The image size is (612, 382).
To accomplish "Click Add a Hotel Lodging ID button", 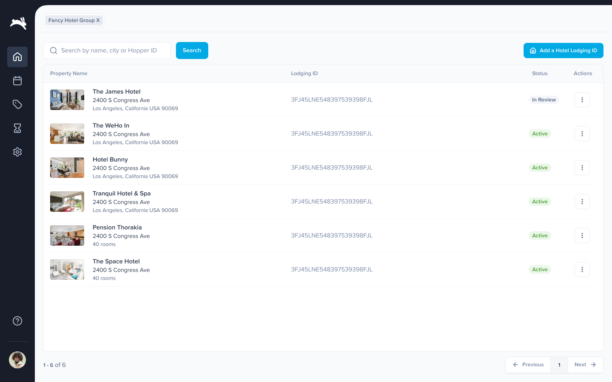I will pos(564,51).
